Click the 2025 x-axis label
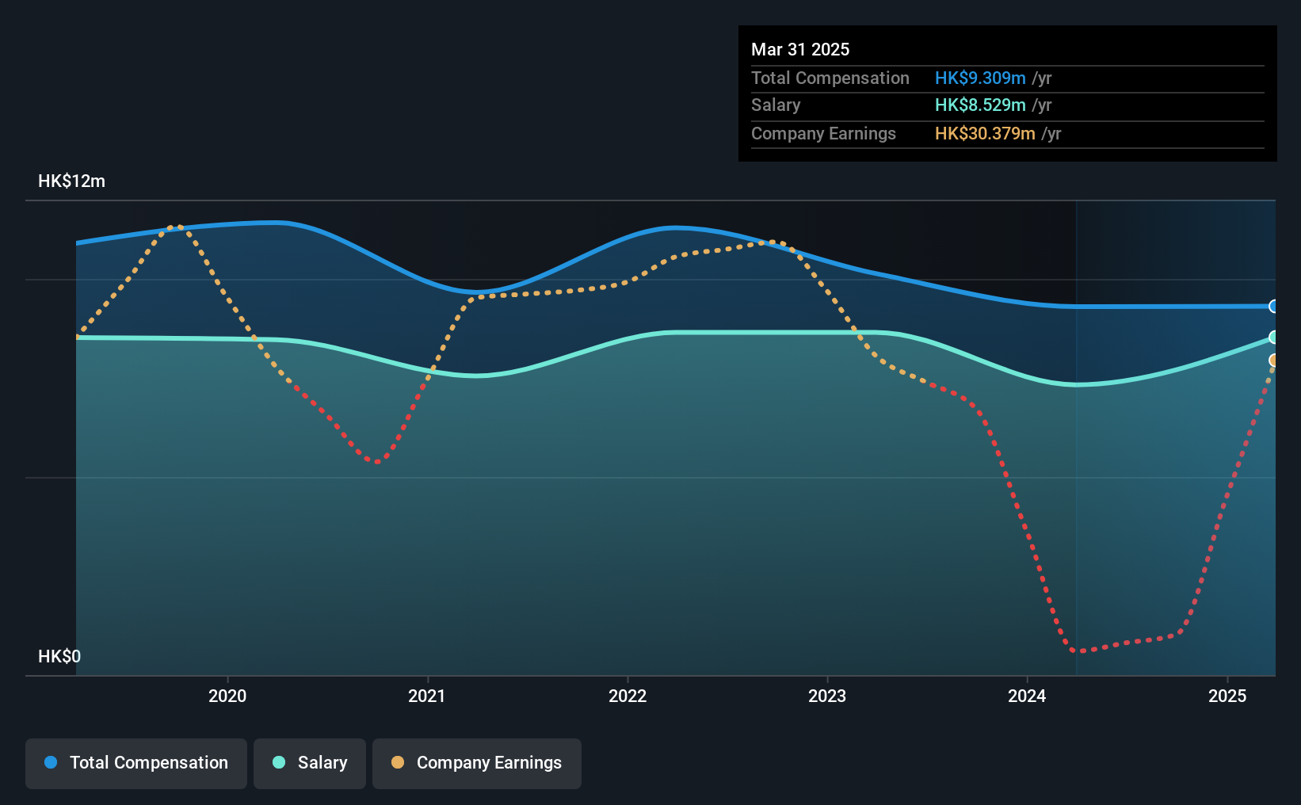1301x805 pixels. pos(1227,696)
